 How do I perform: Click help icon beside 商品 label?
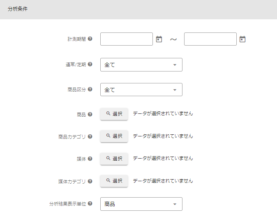90,114
